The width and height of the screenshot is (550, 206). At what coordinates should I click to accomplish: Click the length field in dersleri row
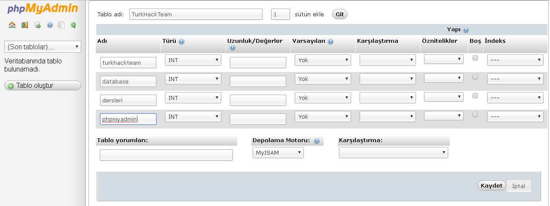258,100
